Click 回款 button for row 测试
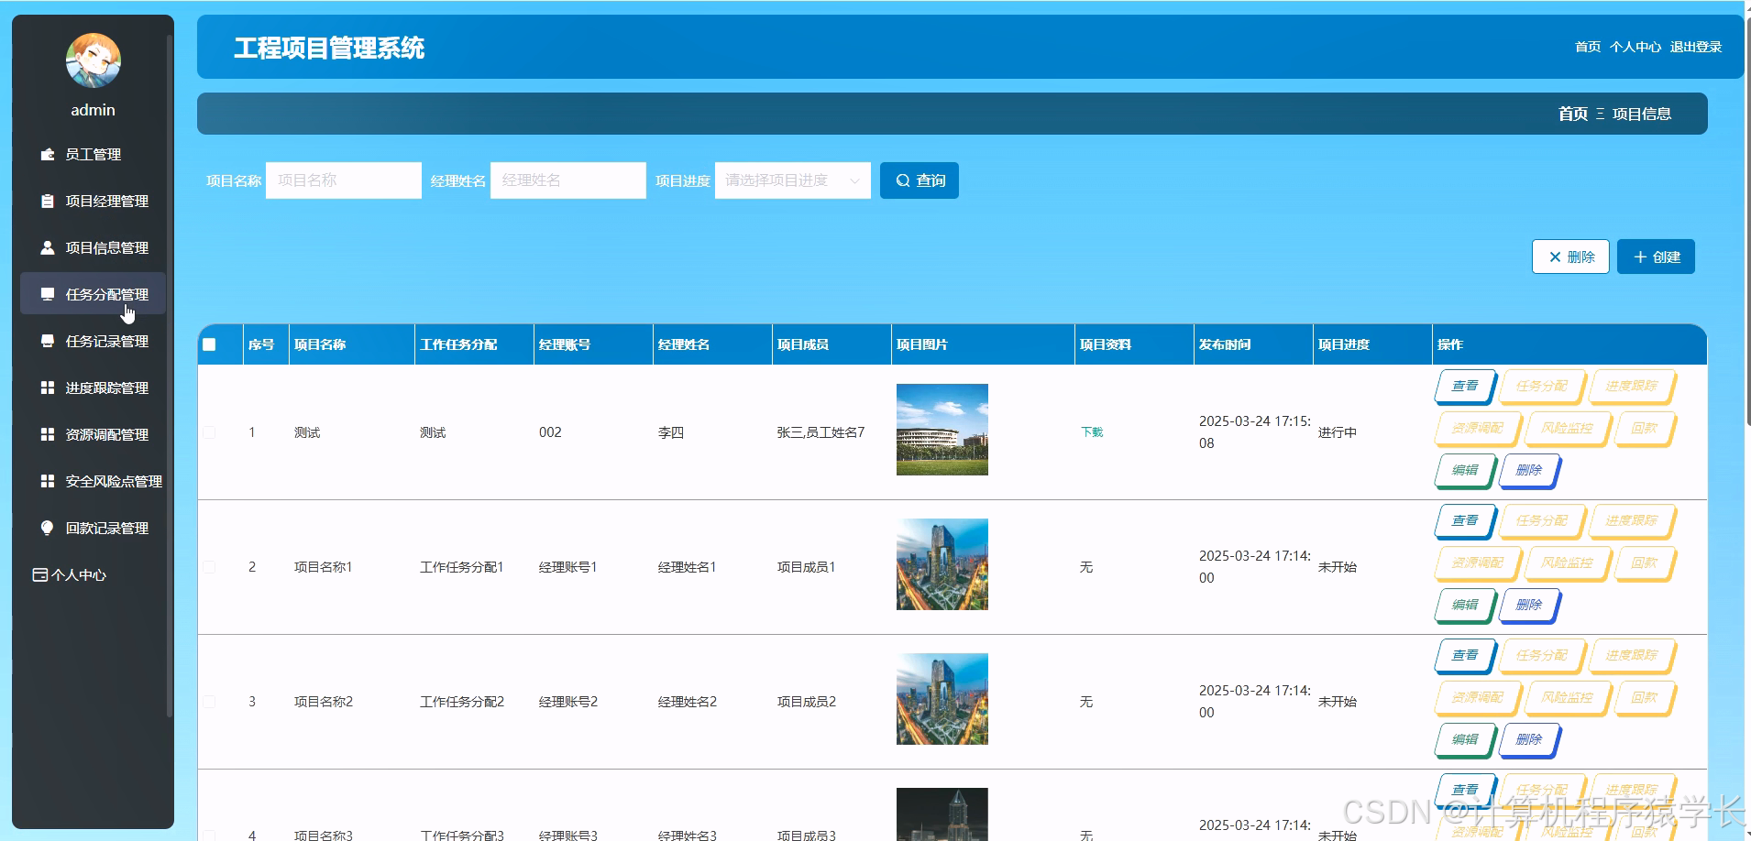The height and width of the screenshot is (841, 1751). (x=1645, y=428)
